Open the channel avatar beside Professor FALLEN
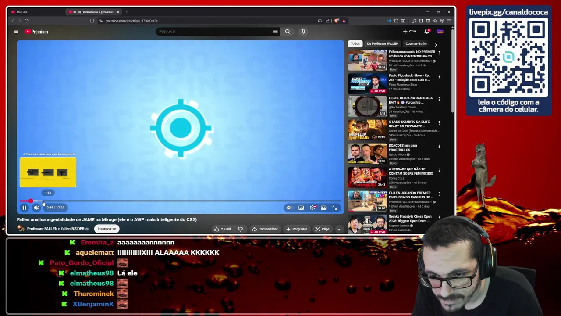 click(21, 229)
